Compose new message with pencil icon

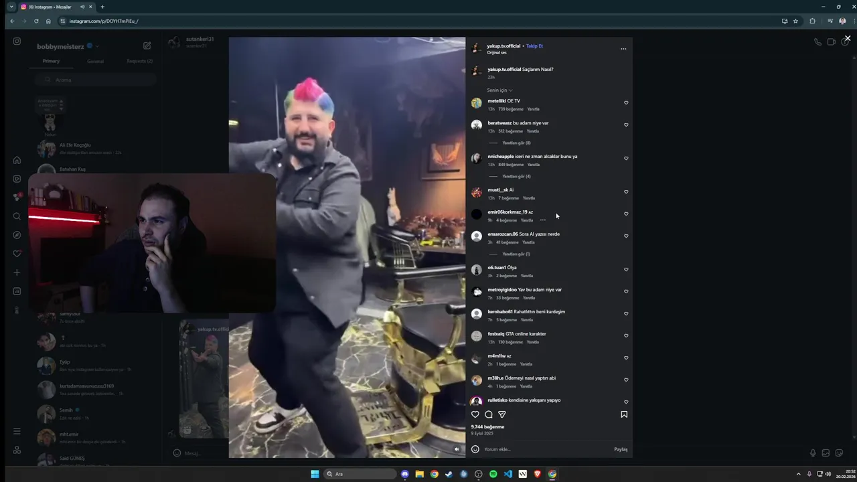147,46
